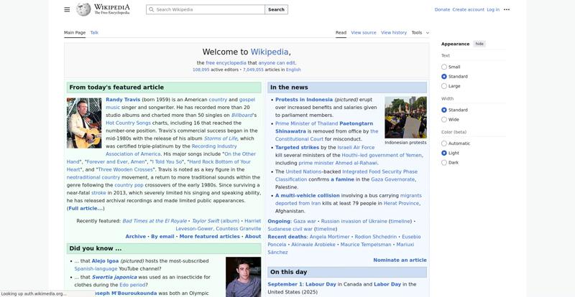Image resolution: width=575 pixels, height=297 pixels.
Task: Open the Recent deaths link
Action: pyautogui.click(x=287, y=237)
